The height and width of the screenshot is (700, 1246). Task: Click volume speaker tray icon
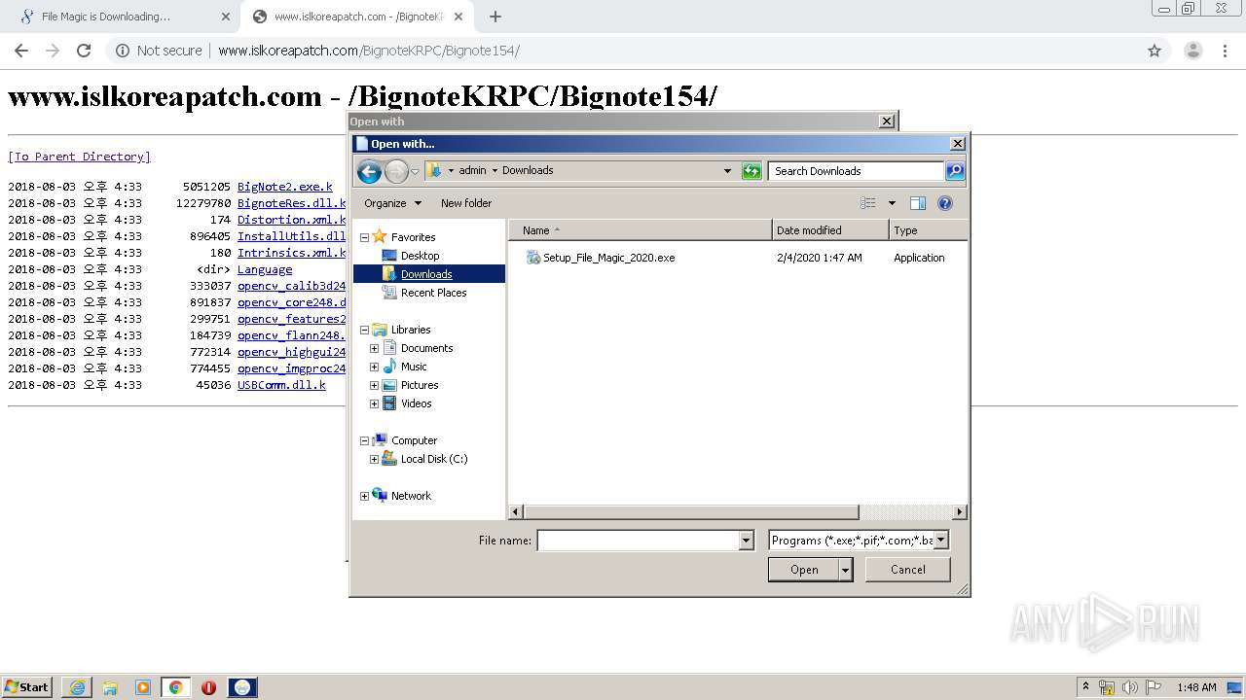tap(1130, 687)
